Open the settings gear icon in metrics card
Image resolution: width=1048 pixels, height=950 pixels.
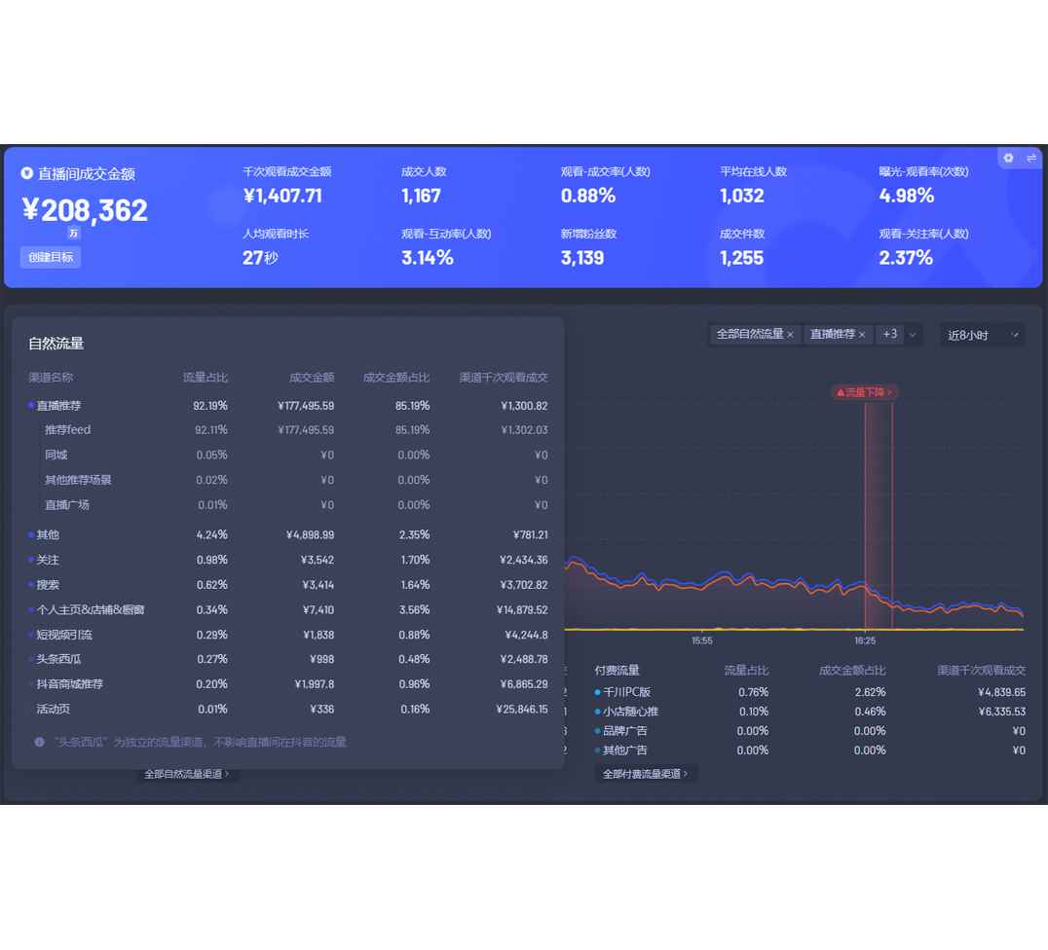coord(1008,158)
